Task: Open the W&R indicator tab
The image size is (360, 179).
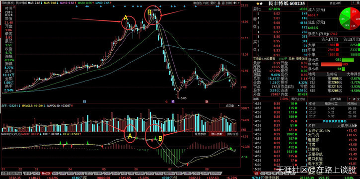Action: (x=98, y=173)
